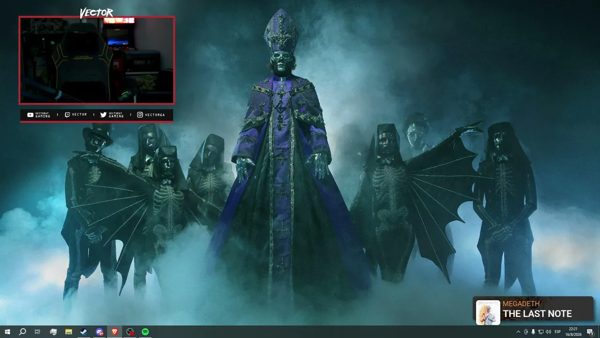
Task: Open Spotify from the taskbar
Action: coord(145,332)
